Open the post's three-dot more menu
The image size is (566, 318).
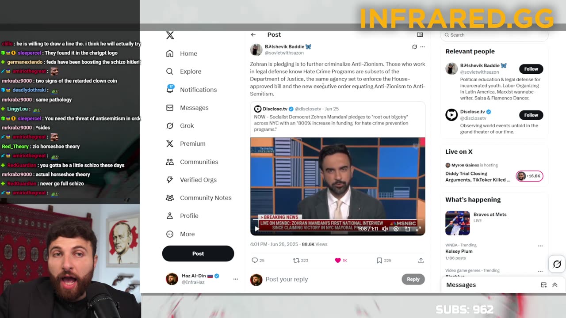422,47
